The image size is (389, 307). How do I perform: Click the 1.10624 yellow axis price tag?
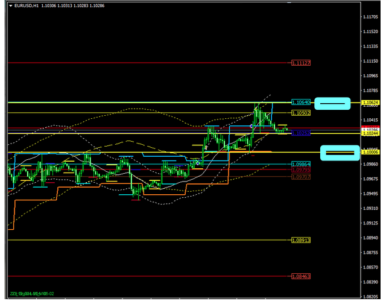[370, 103]
